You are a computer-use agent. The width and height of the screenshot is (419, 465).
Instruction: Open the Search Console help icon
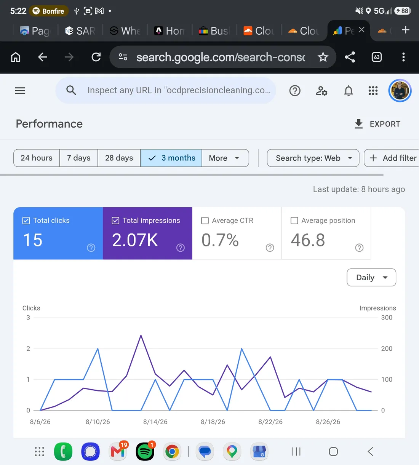pos(295,91)
